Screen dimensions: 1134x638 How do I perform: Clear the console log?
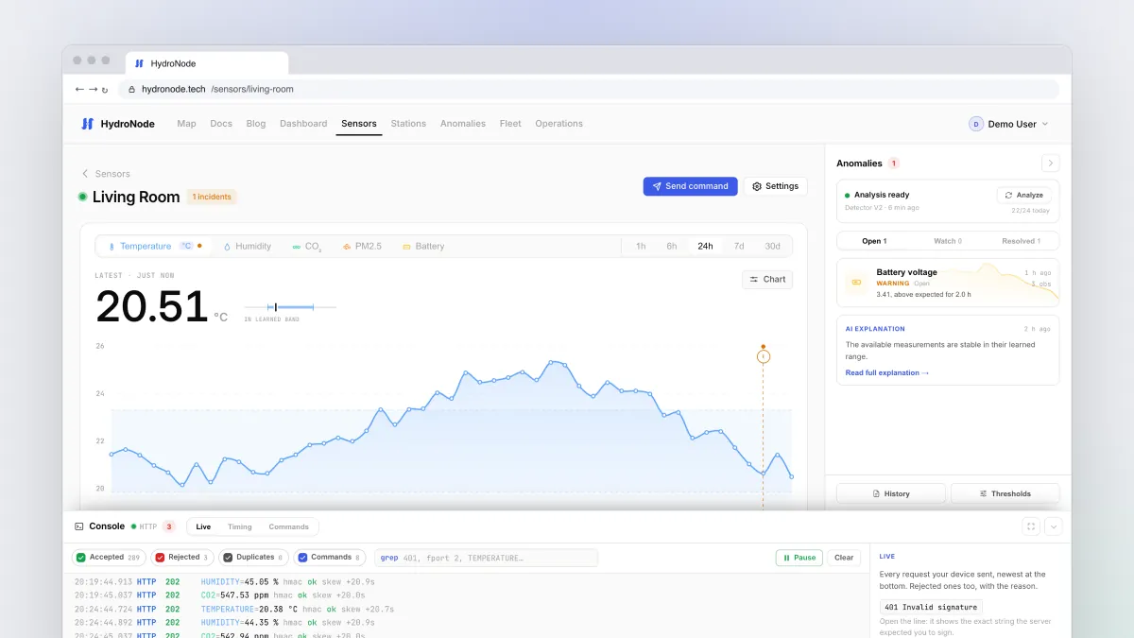tap(844, 558)
